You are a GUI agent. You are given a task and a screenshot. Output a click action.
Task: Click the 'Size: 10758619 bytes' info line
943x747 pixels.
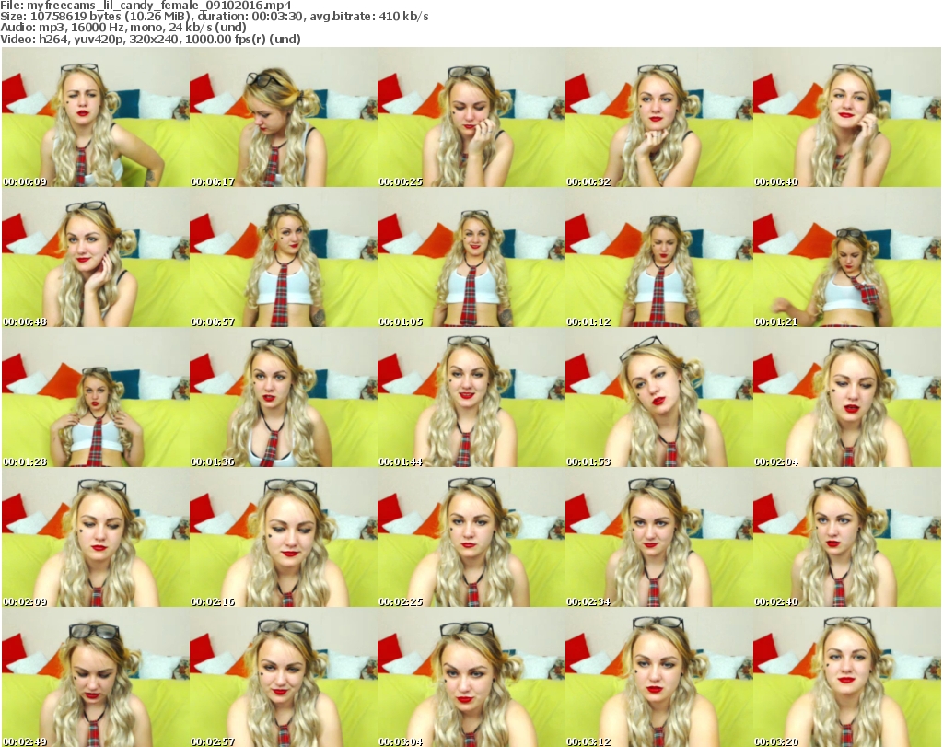click(214, 17)
